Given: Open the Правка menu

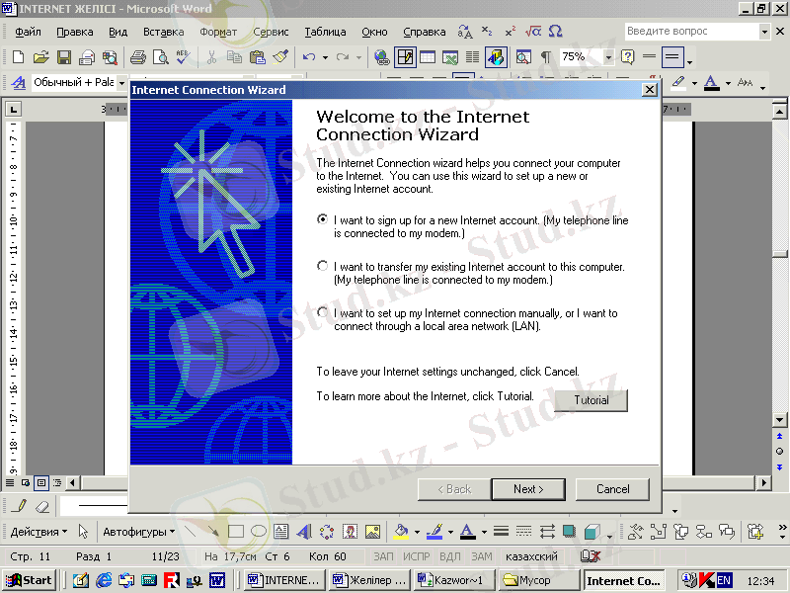Looking at the screenshot, I should (x=75, y=32).
